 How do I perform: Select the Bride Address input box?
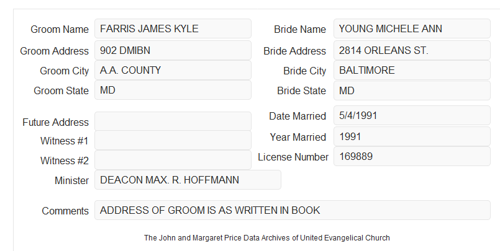tap(412, 50)
